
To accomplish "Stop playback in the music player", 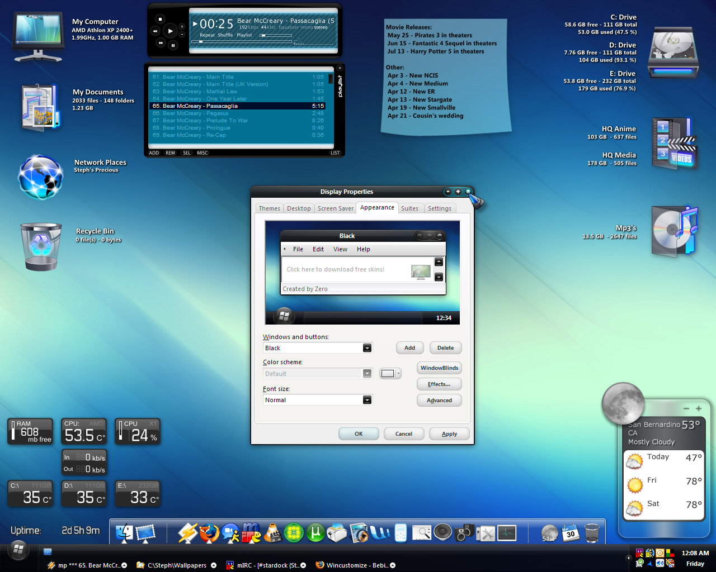I will coord(160,19).
